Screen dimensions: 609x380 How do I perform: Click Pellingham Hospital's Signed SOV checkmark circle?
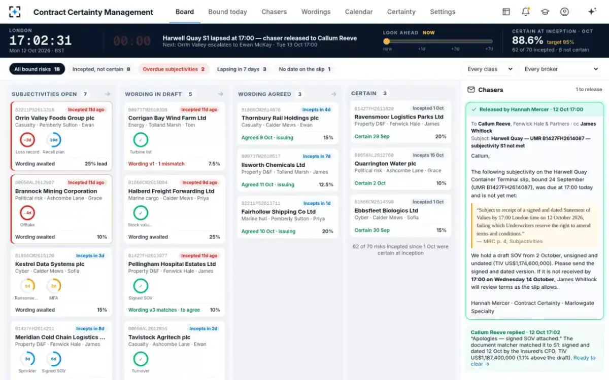141,286
